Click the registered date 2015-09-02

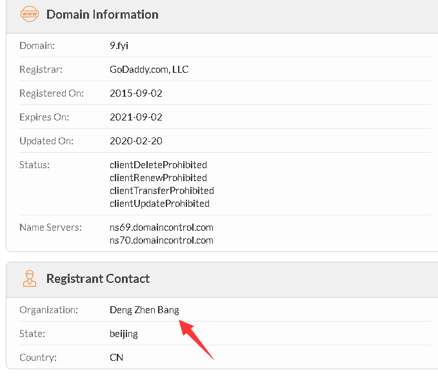[x=136, y=93]
